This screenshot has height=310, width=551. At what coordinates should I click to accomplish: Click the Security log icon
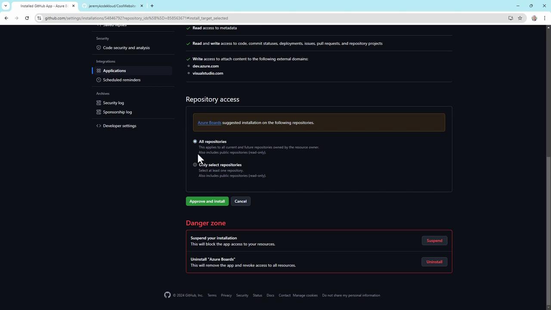[x=99, y=103]
